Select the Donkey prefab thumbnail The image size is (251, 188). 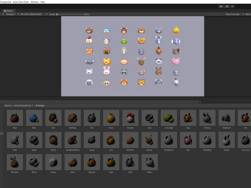208,118
